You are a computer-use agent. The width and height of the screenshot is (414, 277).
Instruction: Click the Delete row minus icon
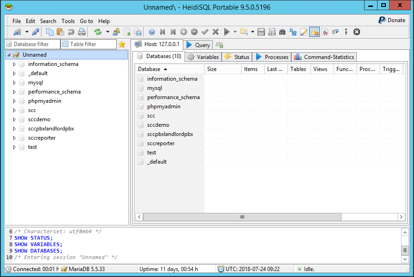(194, 32)
